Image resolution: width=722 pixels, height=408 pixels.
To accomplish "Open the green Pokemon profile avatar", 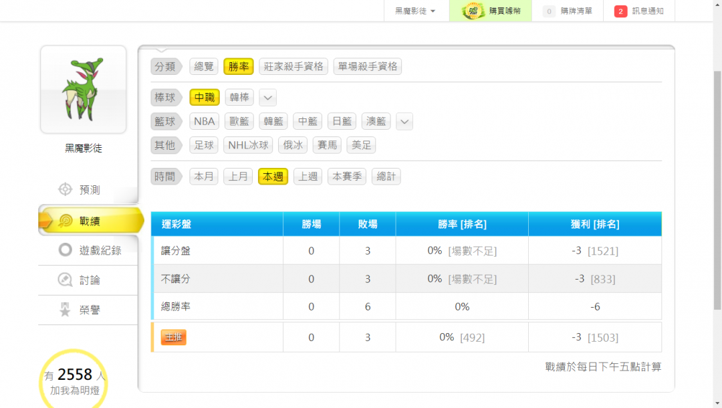I will point(84,90).
